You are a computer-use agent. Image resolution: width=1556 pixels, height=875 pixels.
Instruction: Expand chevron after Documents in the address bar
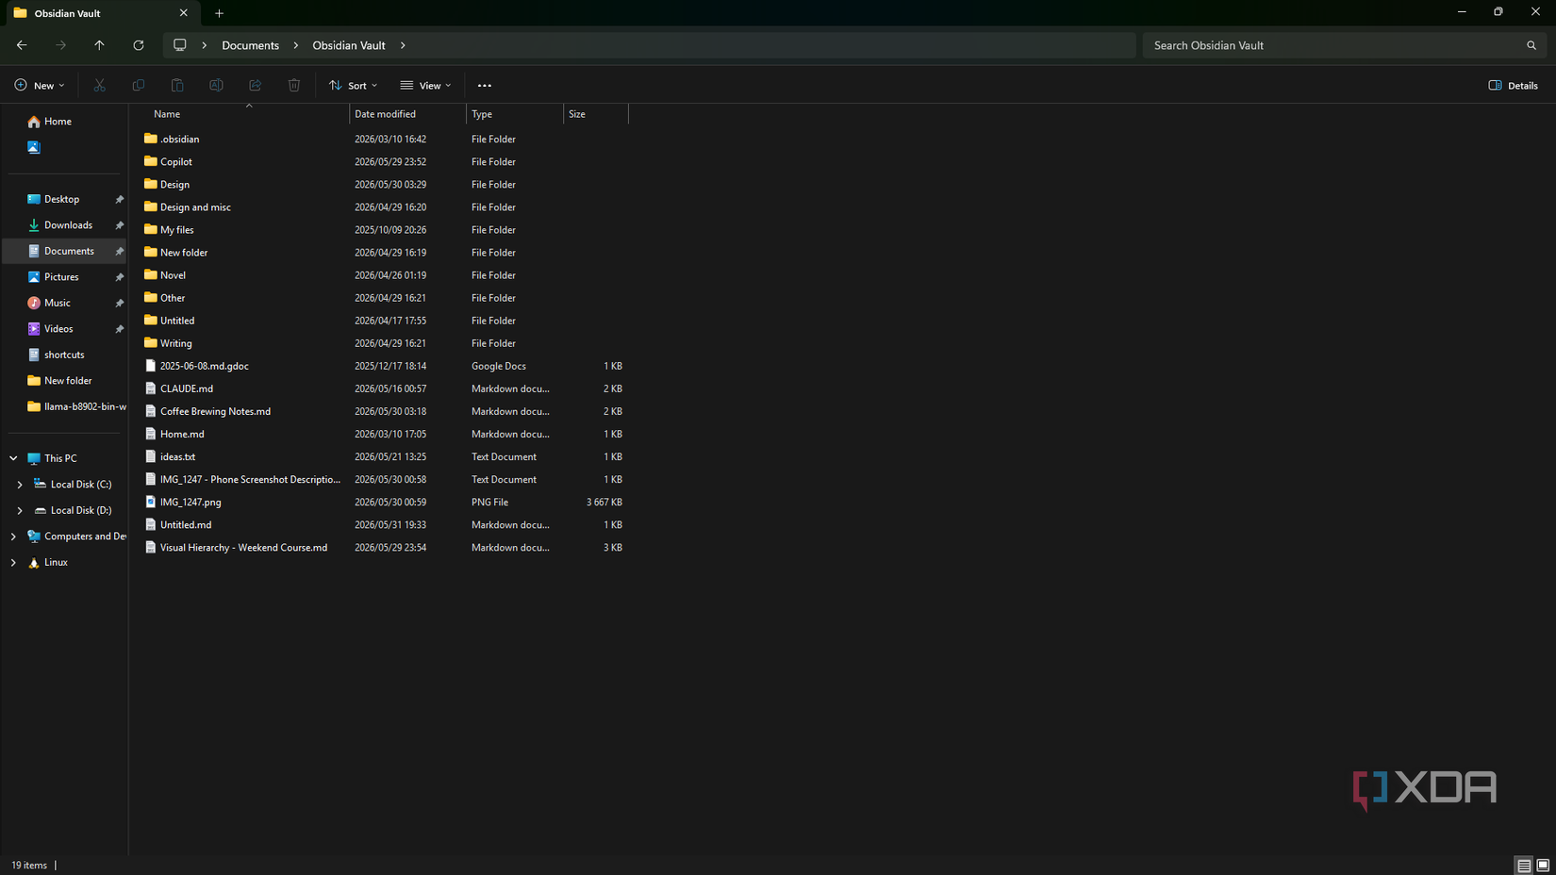(295, 45)
